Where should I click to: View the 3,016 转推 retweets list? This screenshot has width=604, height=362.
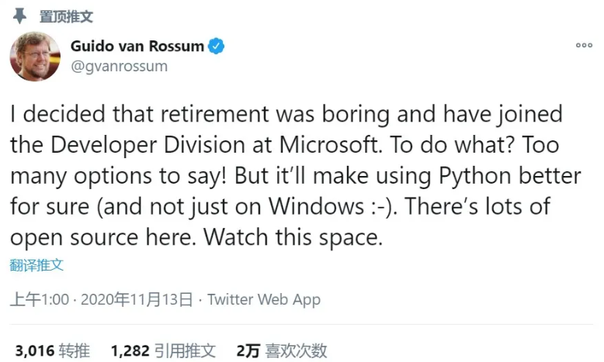coord(51,350)
